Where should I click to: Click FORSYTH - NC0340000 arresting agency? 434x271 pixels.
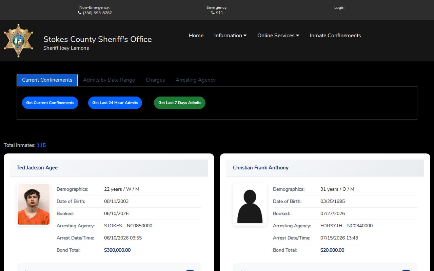pyautogui.click(x=347, y=226)
